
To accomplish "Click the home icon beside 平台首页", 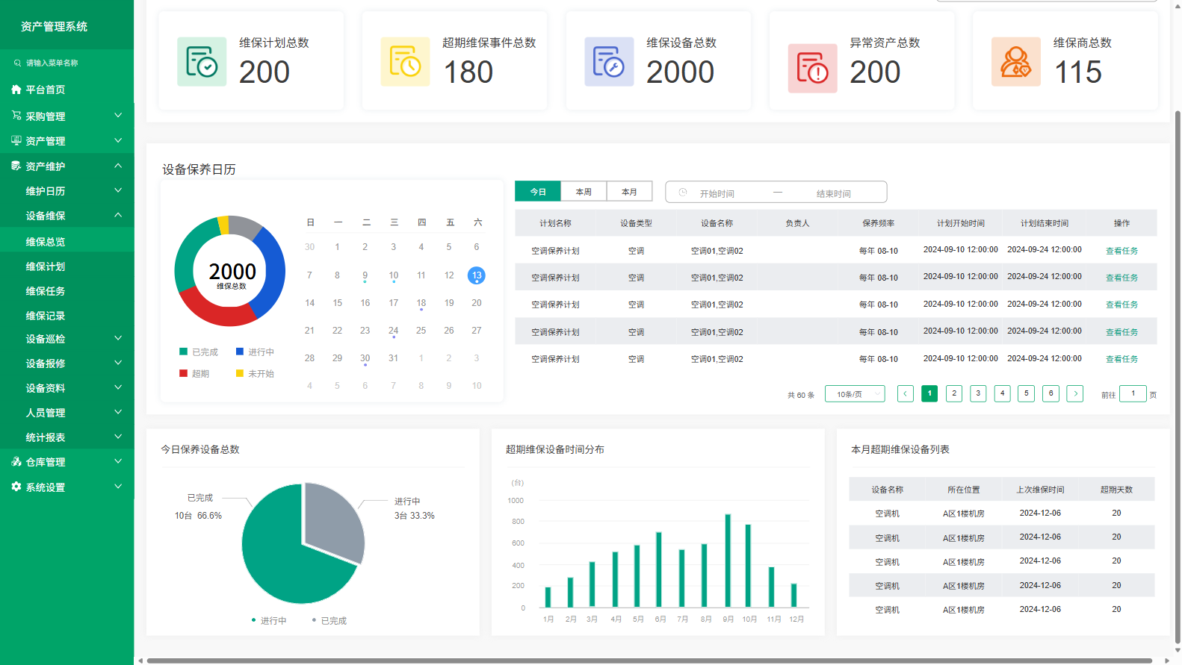I will coord(16,90).
